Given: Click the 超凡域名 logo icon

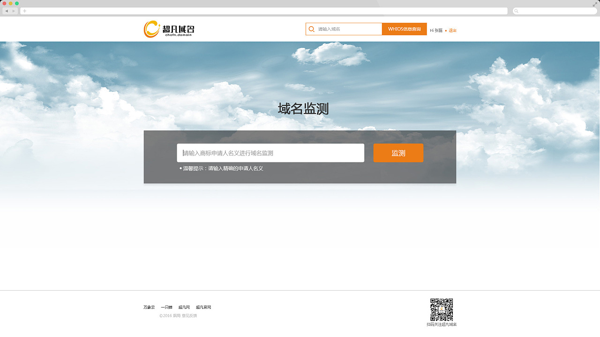Looking at the screenshot, I should pos(152,29).
